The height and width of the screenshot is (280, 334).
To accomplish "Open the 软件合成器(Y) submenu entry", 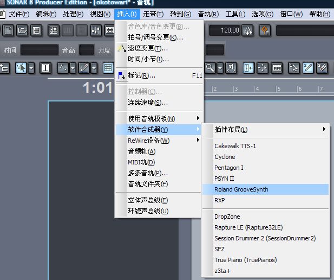I will 158,130.
